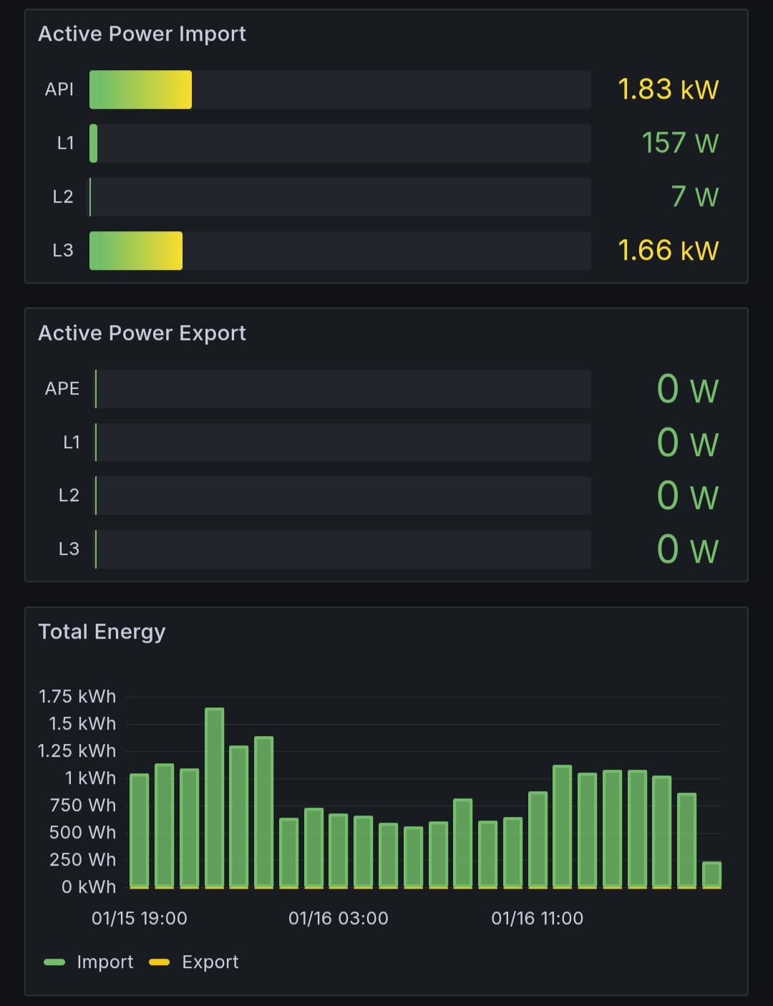This screenshot has height=1006, width=773.
Task: Click the 01/16 03:00 time axis label
Action: [338, 919]
